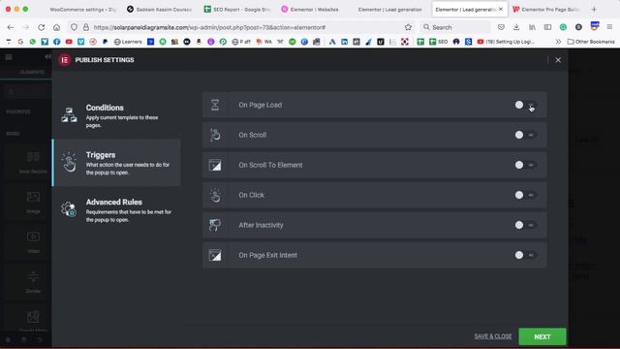The image size is (620, 349).
Task: Click the On Page Exit Intent icon
Action: click(x=215, y=255)
